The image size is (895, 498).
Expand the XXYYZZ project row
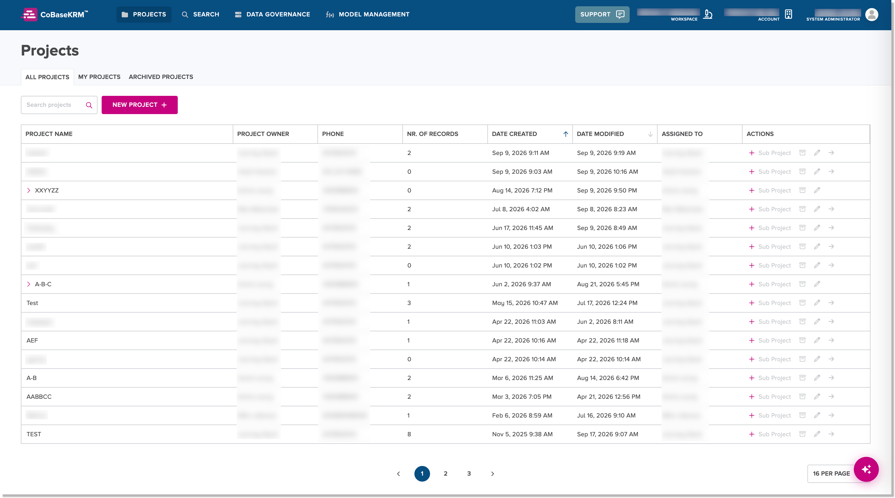pos(29,190)
